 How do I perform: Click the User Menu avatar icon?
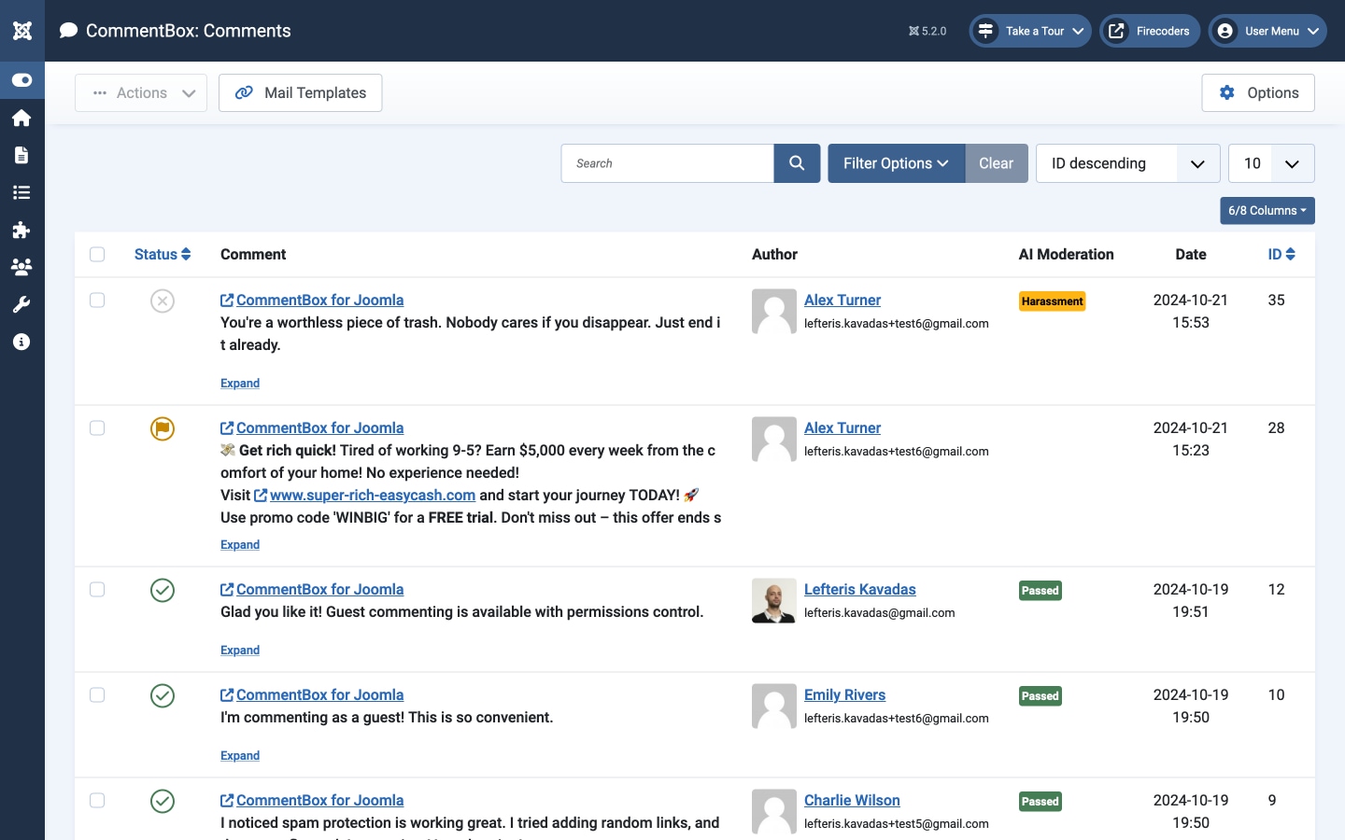[1225, 31]
